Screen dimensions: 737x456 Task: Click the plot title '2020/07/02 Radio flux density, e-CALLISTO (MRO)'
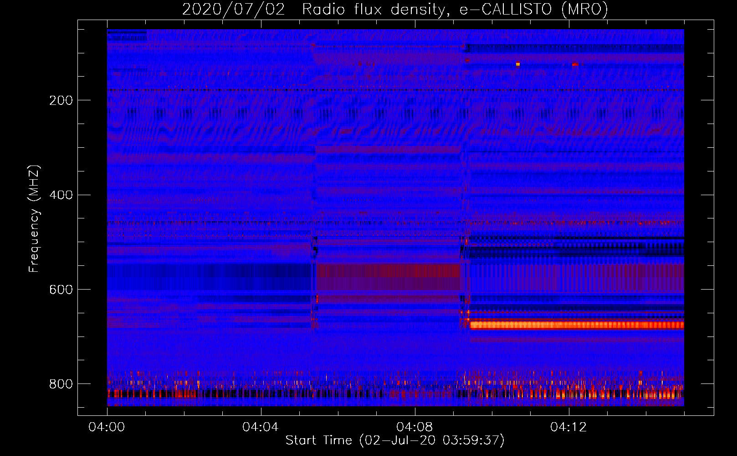(395, 9)
